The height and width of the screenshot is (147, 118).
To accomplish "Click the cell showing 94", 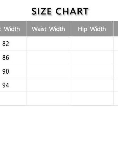I will pos(13,85).
